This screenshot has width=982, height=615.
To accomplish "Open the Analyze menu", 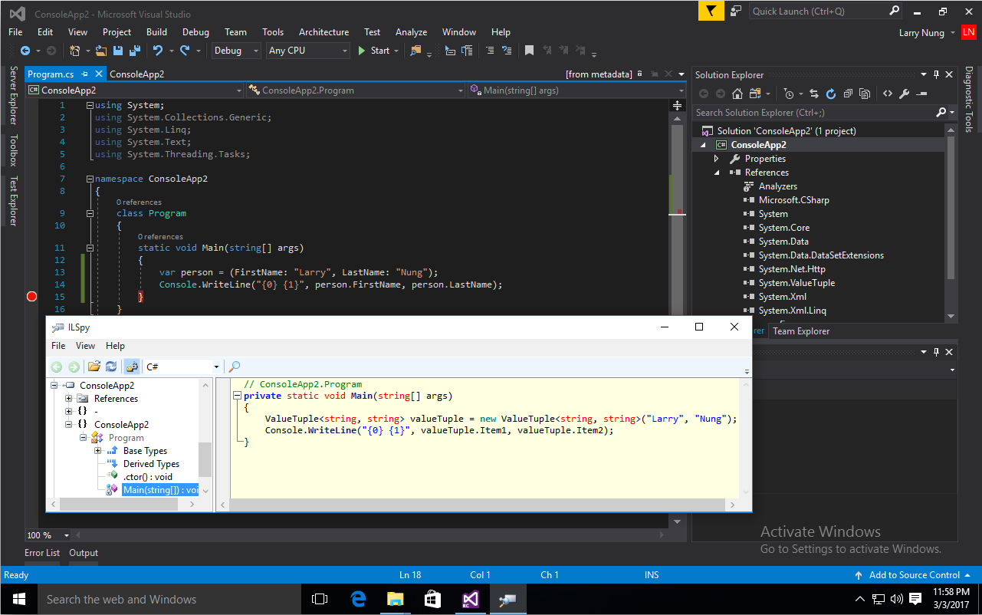I will click(x=411, y=32).
